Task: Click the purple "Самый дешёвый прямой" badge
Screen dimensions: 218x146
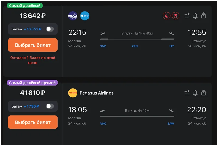Action: [x=33, y=83]
